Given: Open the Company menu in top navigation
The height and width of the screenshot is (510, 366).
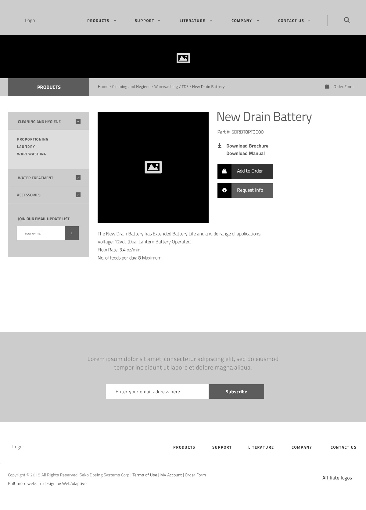Looking at the screenshot, I should tap(242, 21).
